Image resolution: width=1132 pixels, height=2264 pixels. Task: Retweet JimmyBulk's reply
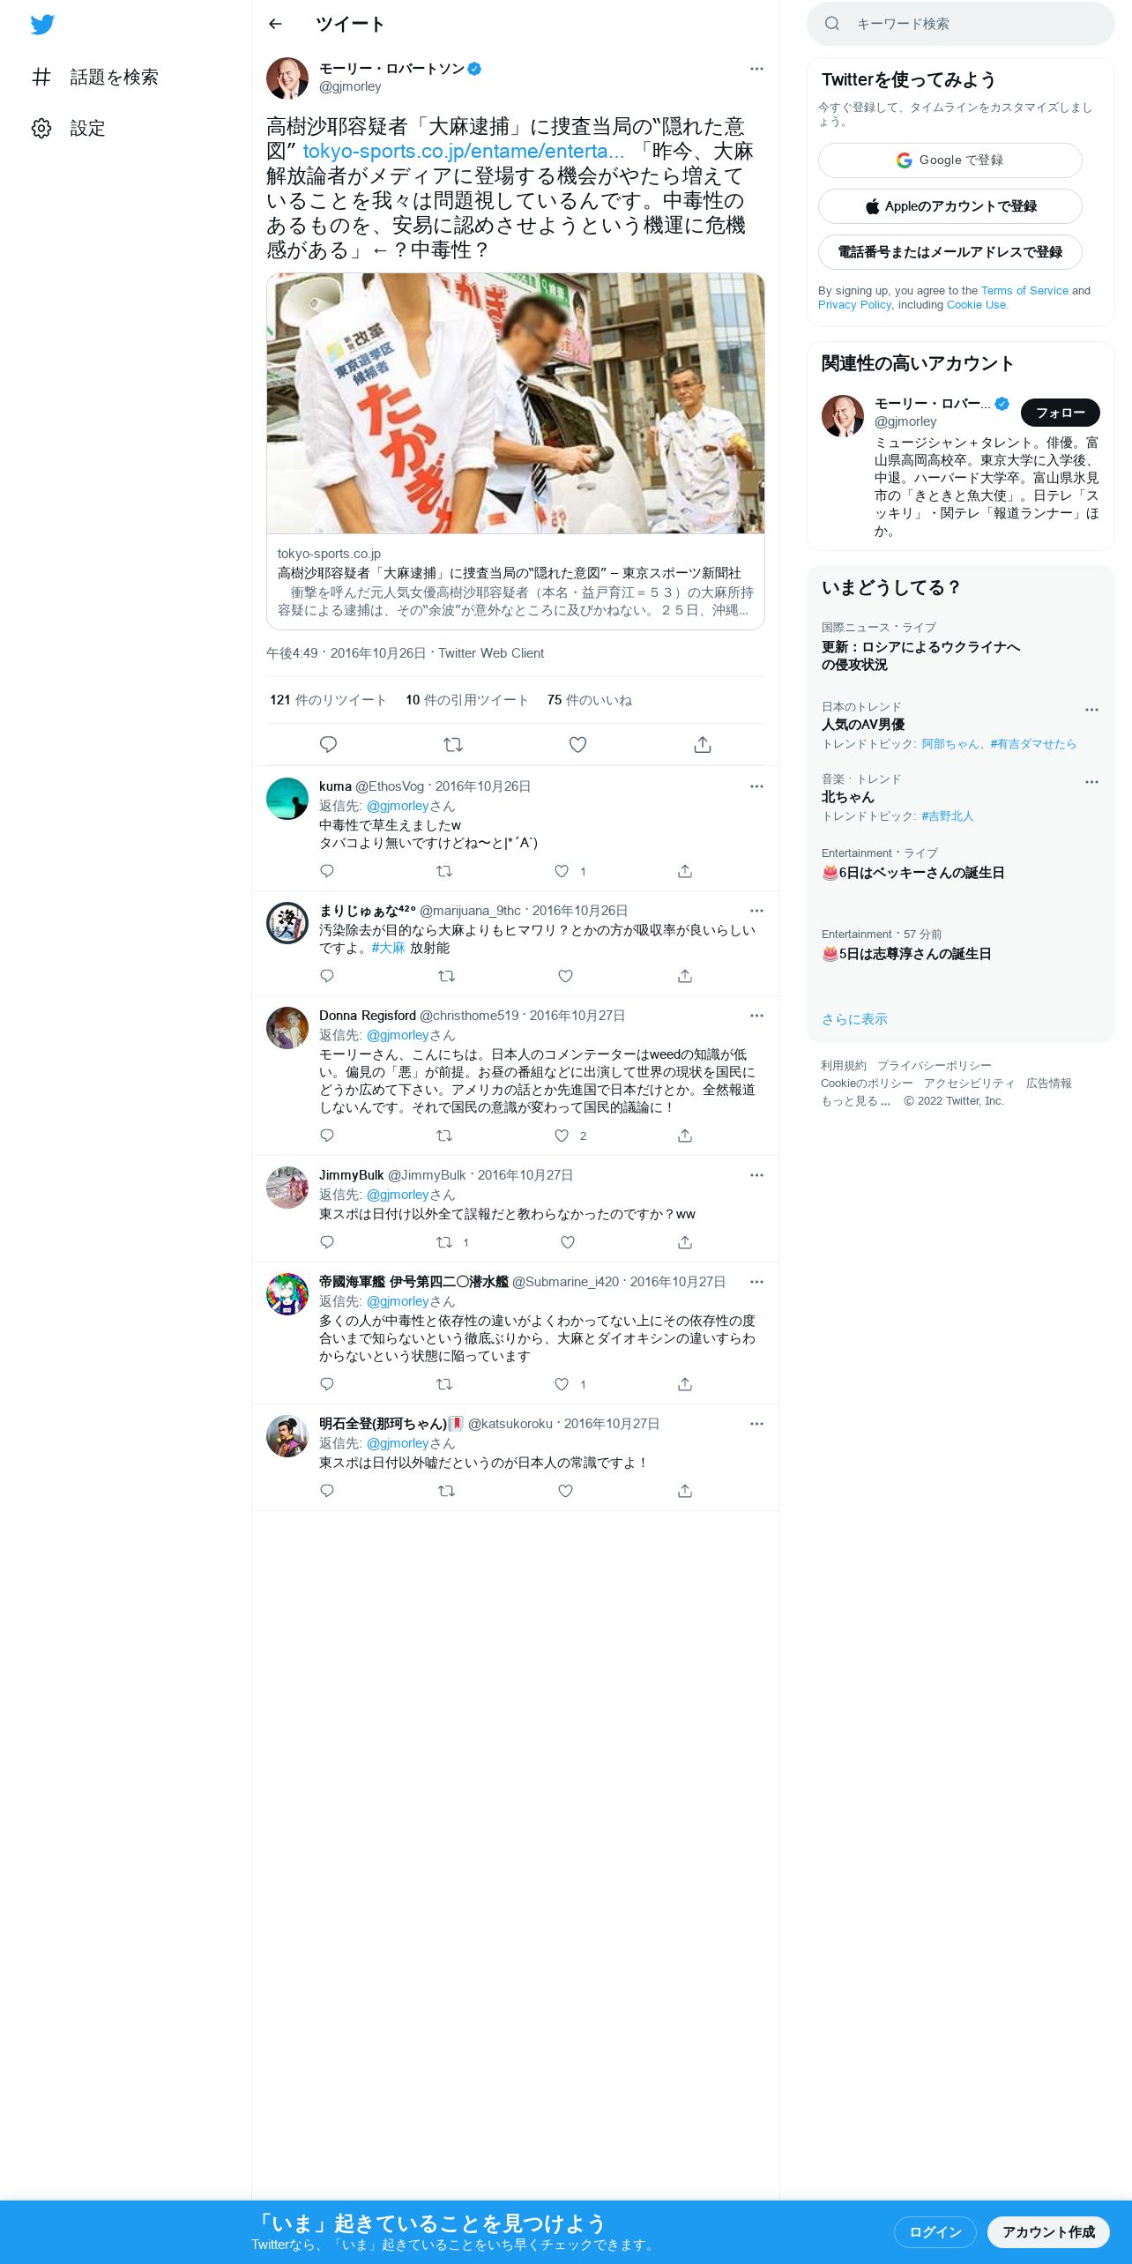pos(444,1242)
